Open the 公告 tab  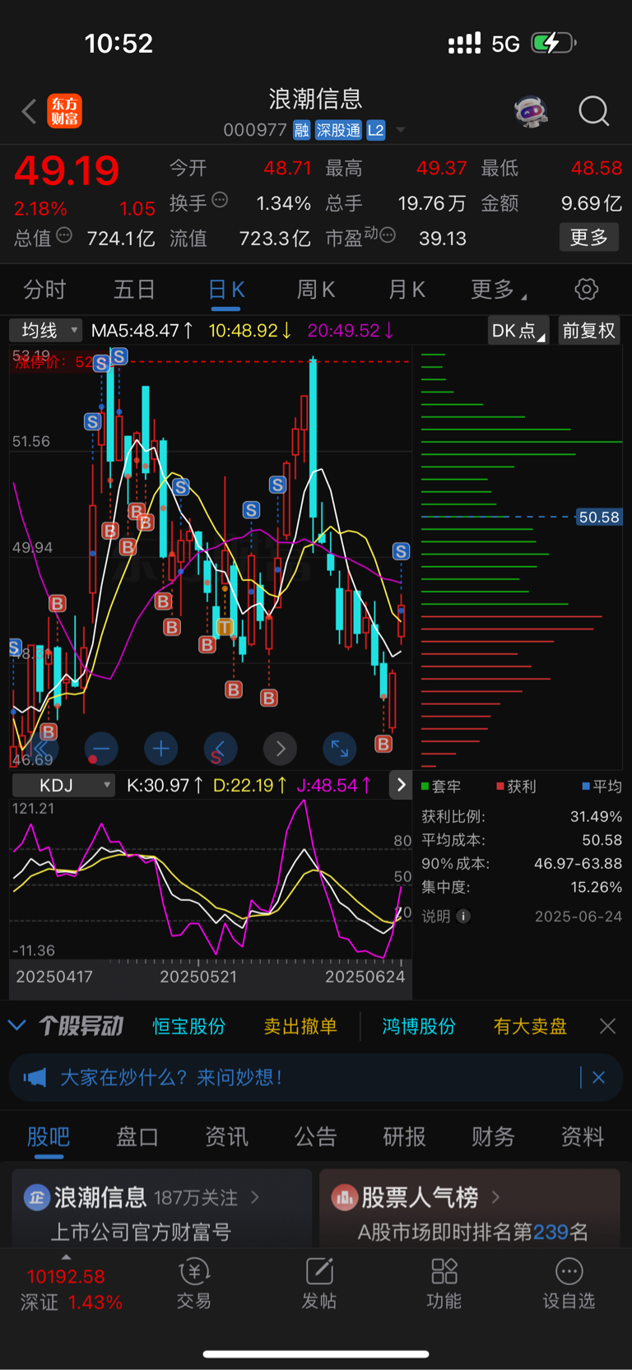tap(315, 1137)
